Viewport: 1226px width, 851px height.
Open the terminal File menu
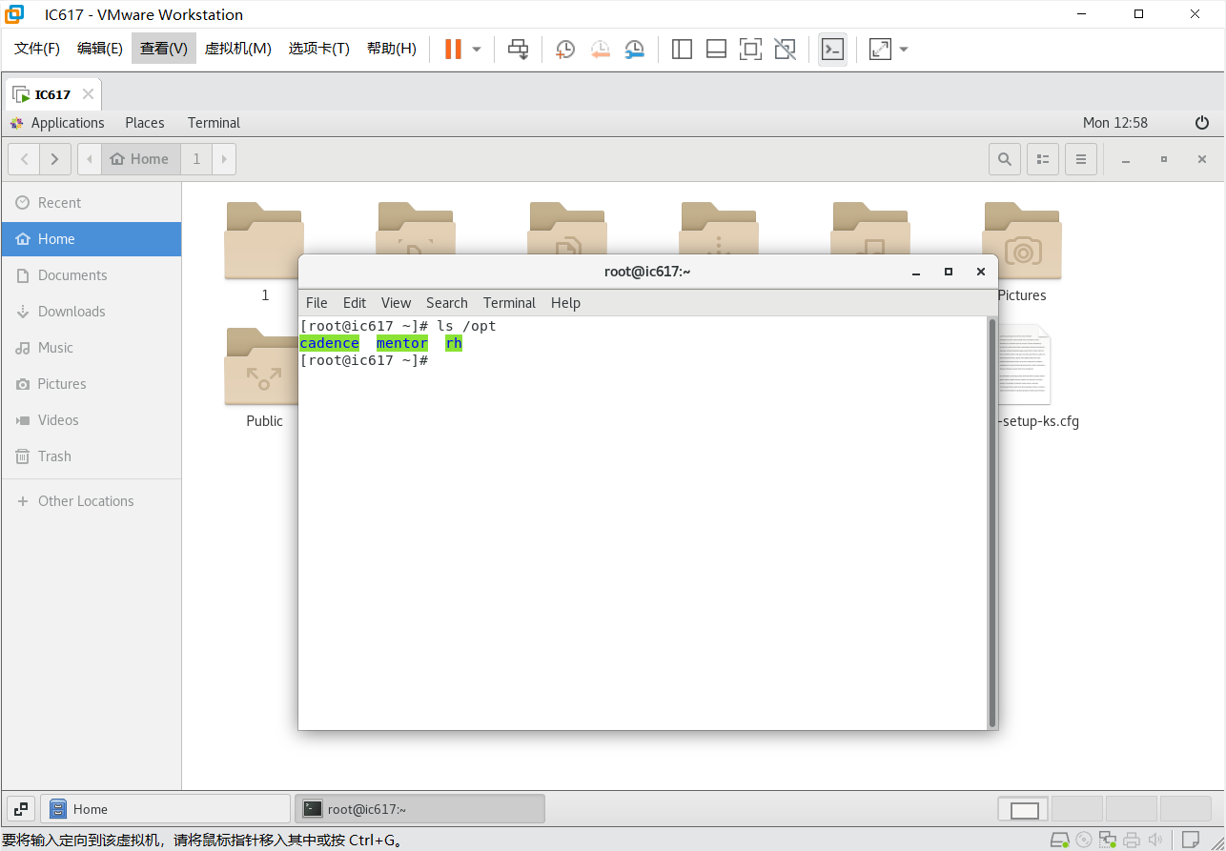[x=317, y=303]
